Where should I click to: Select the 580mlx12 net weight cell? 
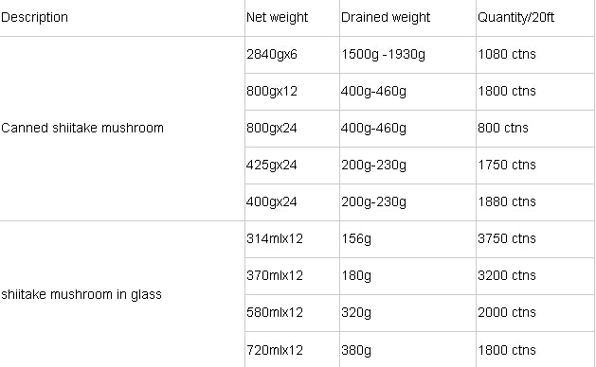click(x=292, y=313)
